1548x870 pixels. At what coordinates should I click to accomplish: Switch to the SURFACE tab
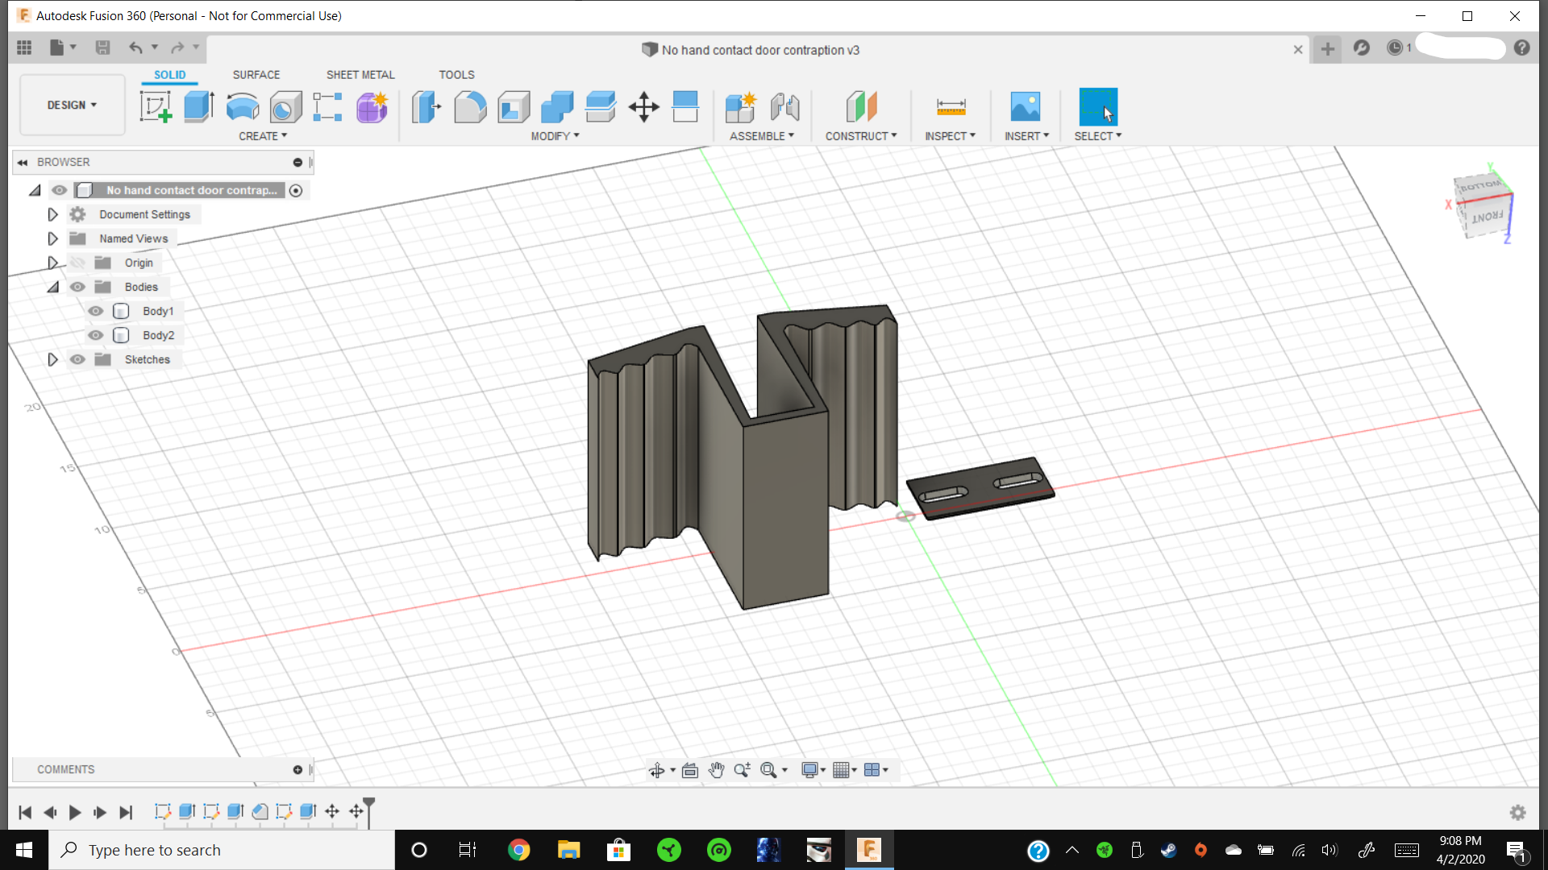coord(256,75)
